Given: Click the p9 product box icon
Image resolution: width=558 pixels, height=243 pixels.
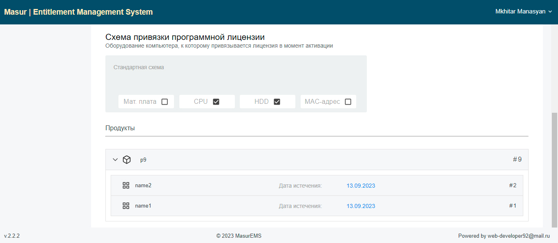Looking at the screenshot, I should (127, 160).
